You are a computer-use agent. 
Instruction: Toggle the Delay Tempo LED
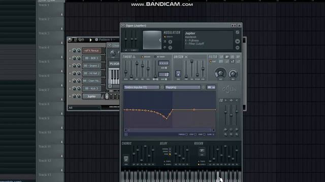(165, 162)
